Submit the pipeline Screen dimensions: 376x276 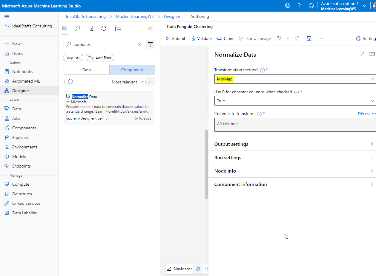point(176,38)
